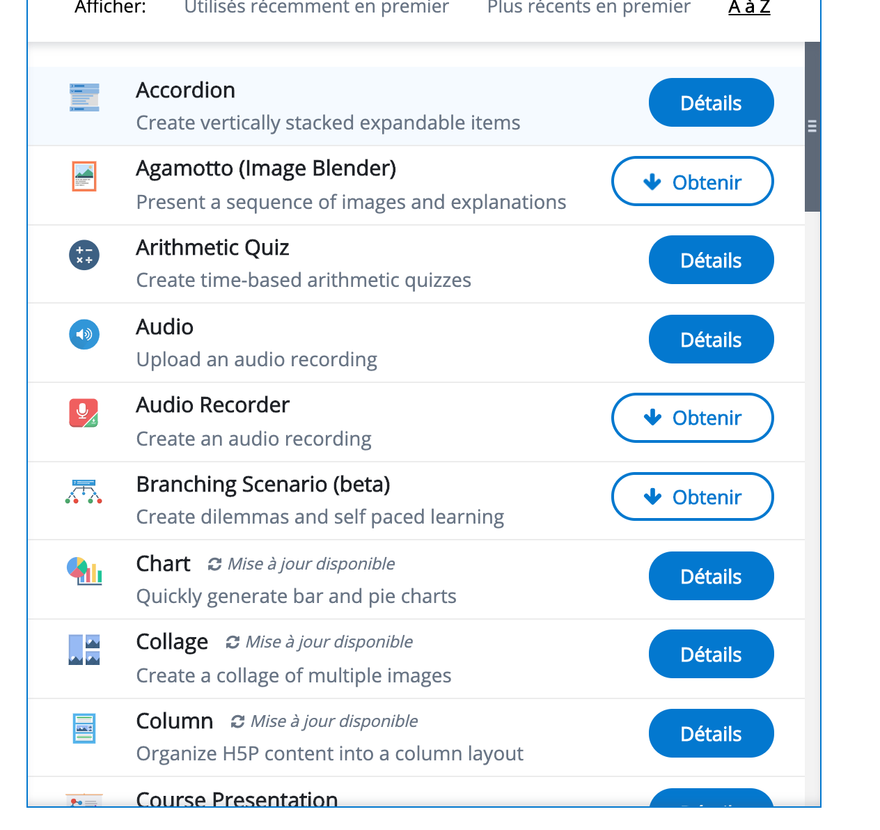
Task: Click the Collage images icon
Action: coord(84,650)
